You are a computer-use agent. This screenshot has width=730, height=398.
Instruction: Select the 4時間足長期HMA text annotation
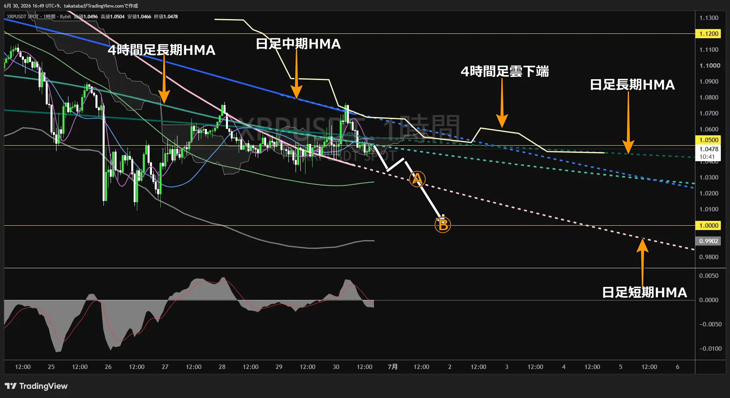tap(162, 50)
